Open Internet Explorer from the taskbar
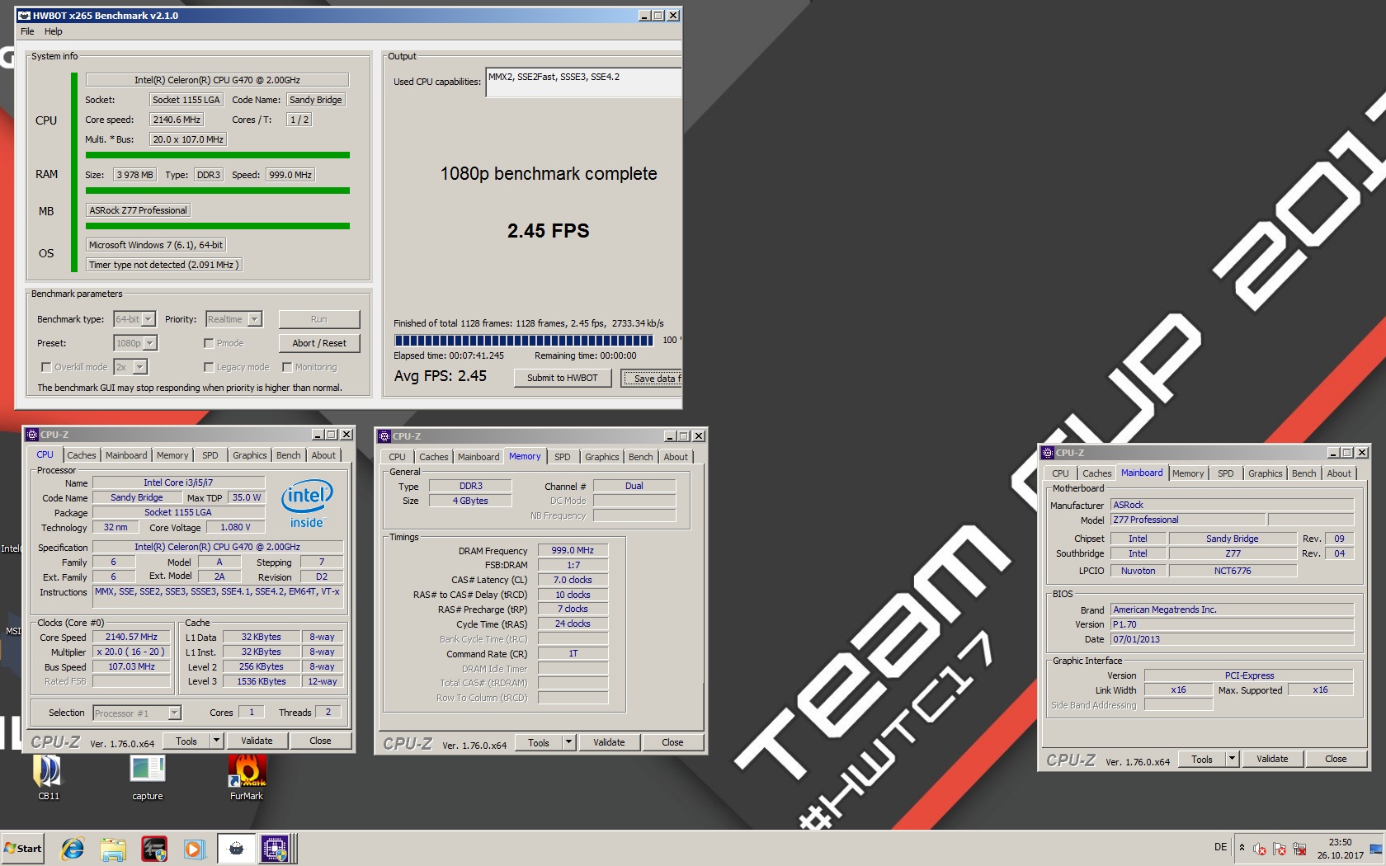 [73, 848]
